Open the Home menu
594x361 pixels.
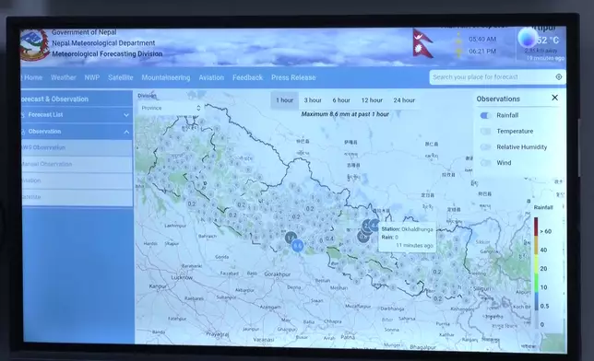coord(32,77)
